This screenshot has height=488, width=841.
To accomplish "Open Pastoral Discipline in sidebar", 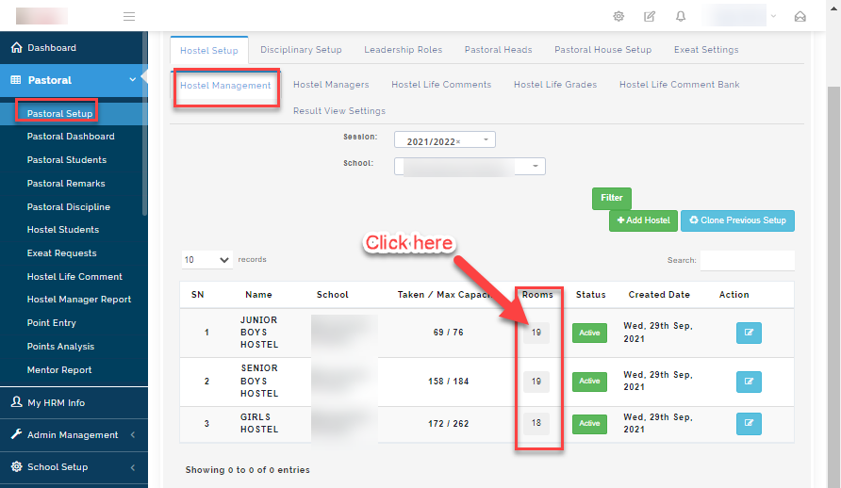I will [x=68, y=206].
